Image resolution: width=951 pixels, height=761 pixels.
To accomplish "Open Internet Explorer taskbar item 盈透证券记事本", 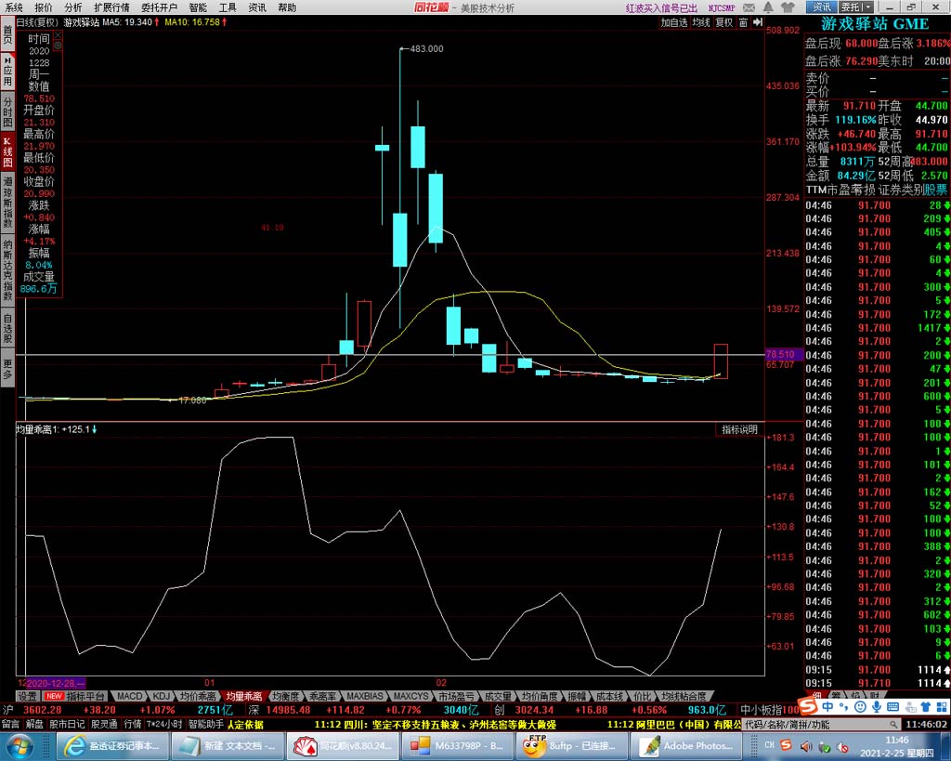I will tap(112, 746).
